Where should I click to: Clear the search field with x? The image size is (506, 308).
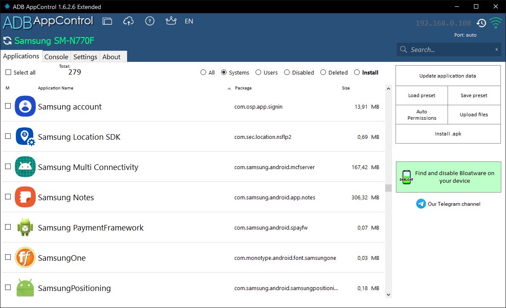click(496, 49)
